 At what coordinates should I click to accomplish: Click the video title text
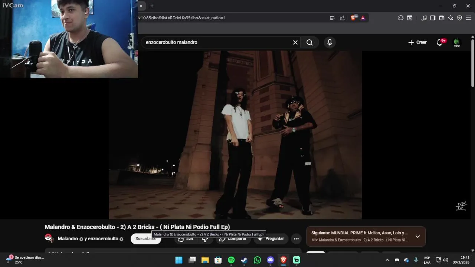tap(137, 227)
